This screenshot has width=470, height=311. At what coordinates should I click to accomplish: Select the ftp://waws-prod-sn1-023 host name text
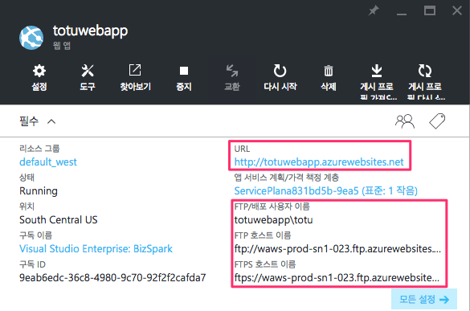pos(337,248)
